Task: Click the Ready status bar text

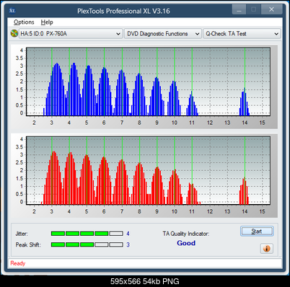Action: pyautogui.click(x=18, y=263)
